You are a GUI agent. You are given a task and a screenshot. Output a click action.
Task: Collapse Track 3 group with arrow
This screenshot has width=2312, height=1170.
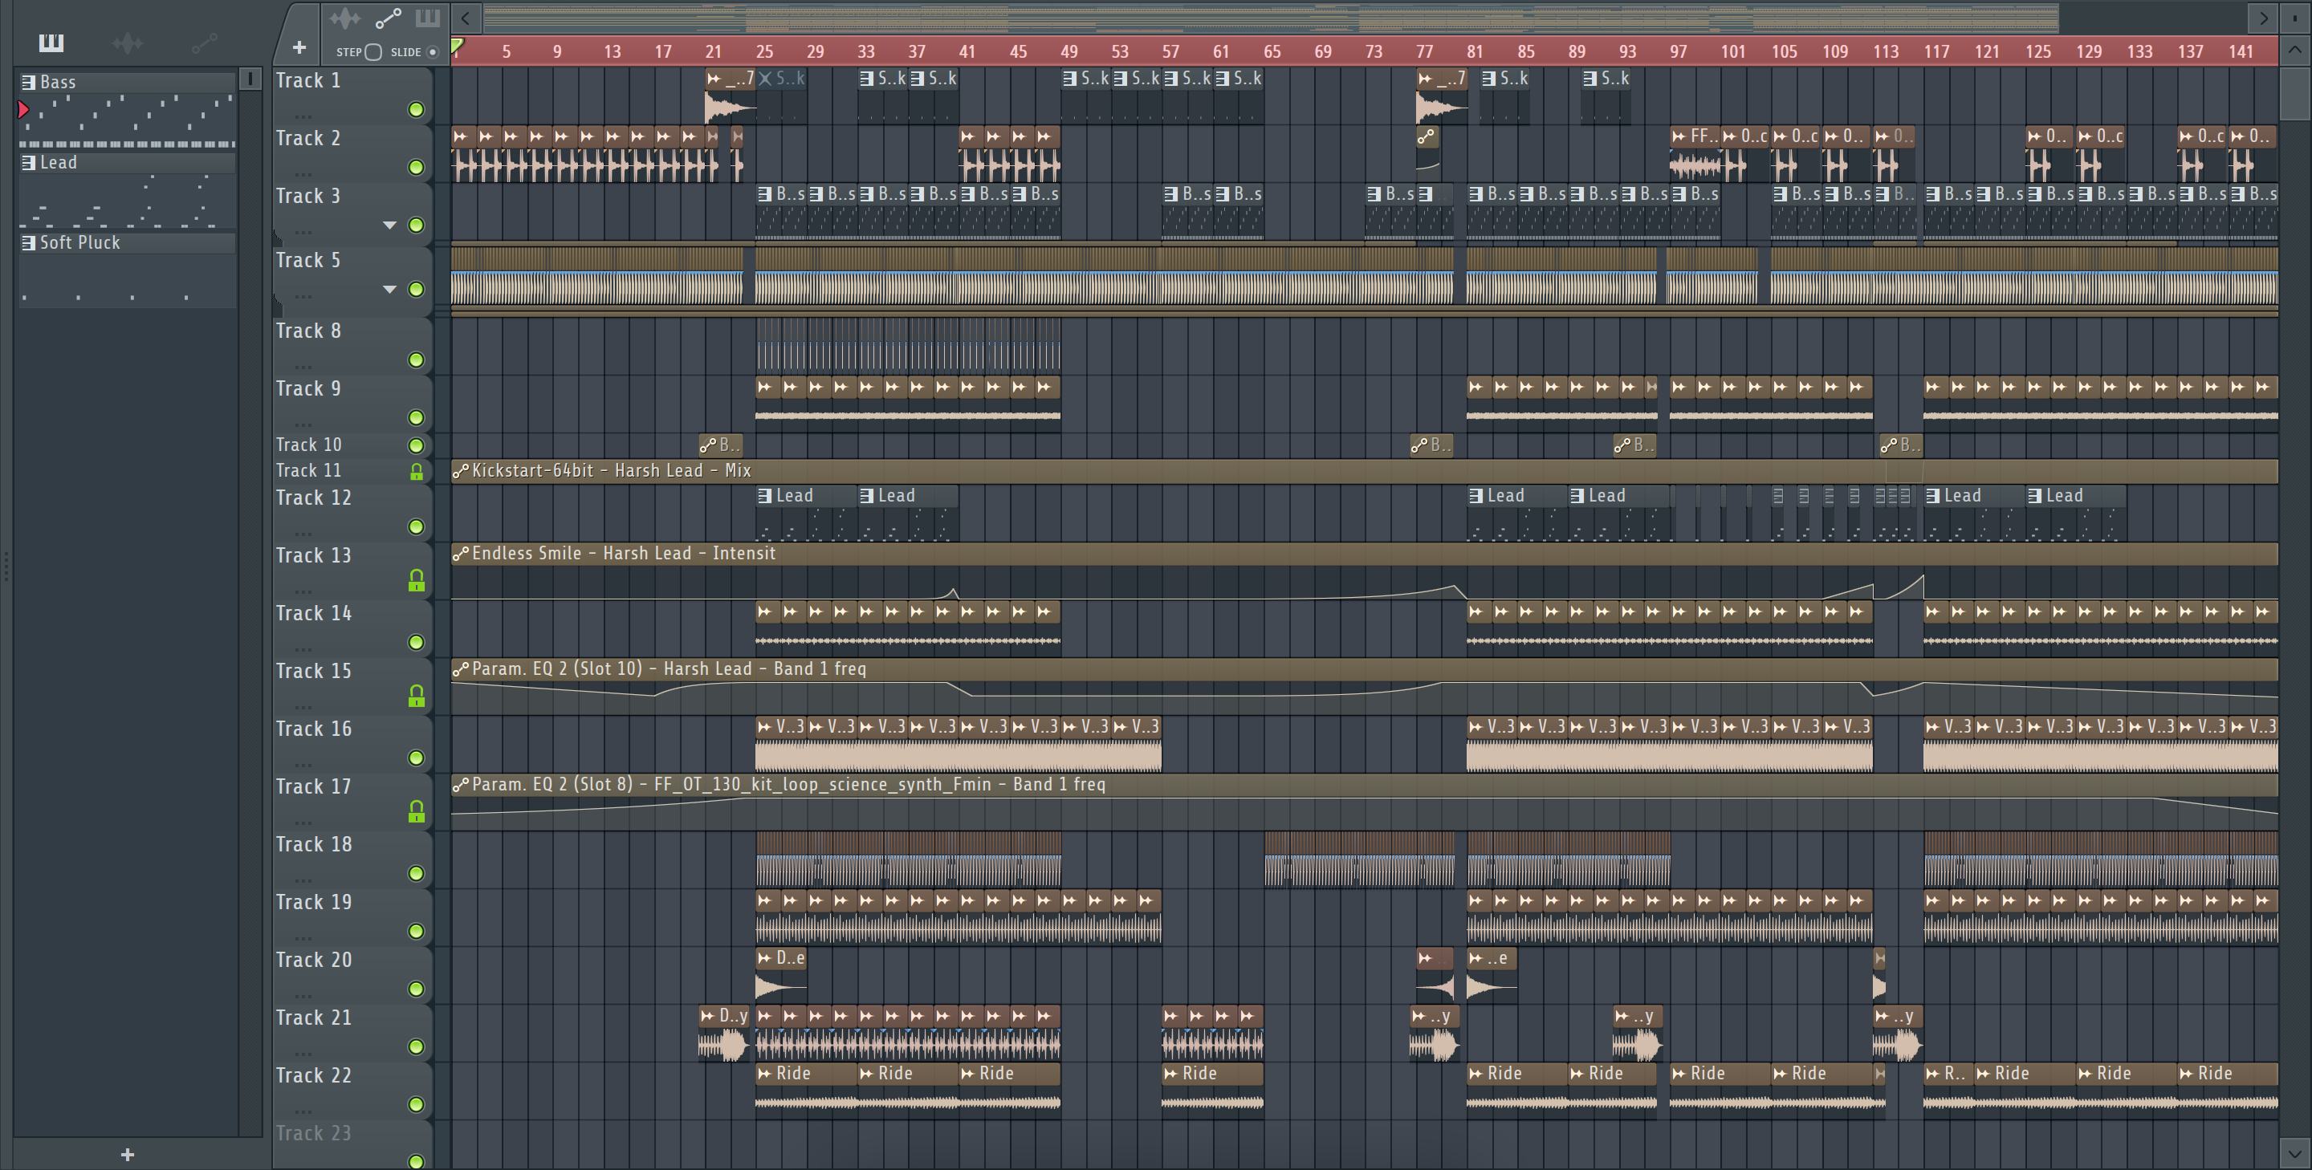click(x=389, y=225)
